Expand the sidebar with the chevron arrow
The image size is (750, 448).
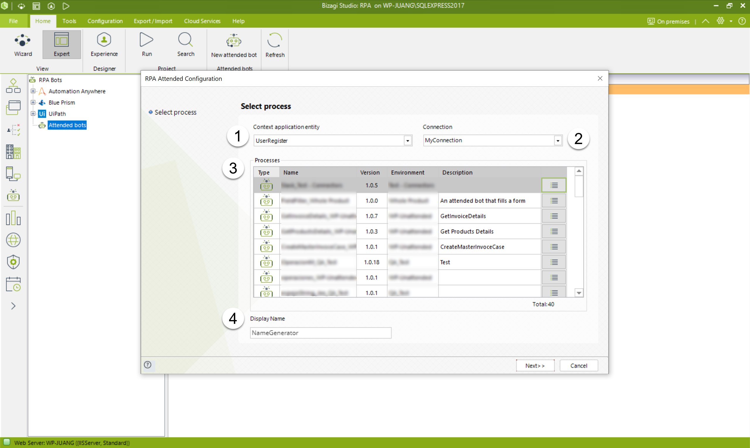pyautogui.click(x=13, y=306)
